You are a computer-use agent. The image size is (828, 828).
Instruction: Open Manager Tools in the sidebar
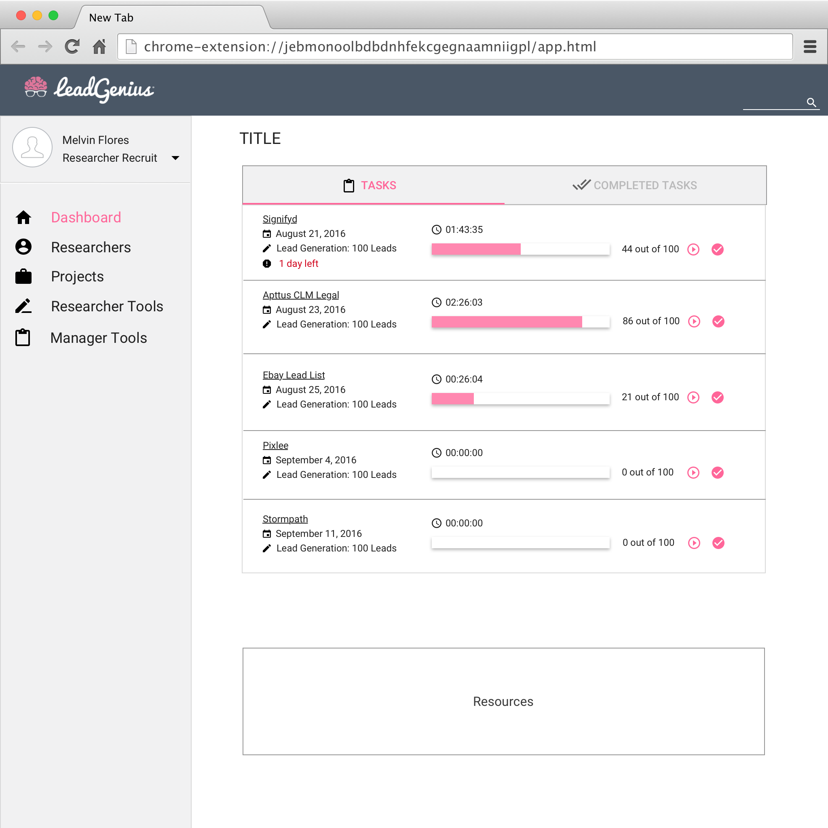tap(99, 338)
